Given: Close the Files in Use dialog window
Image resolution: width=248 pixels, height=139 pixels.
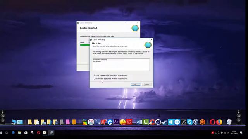Looking at the screenshot, I should (x=151, y=40).
